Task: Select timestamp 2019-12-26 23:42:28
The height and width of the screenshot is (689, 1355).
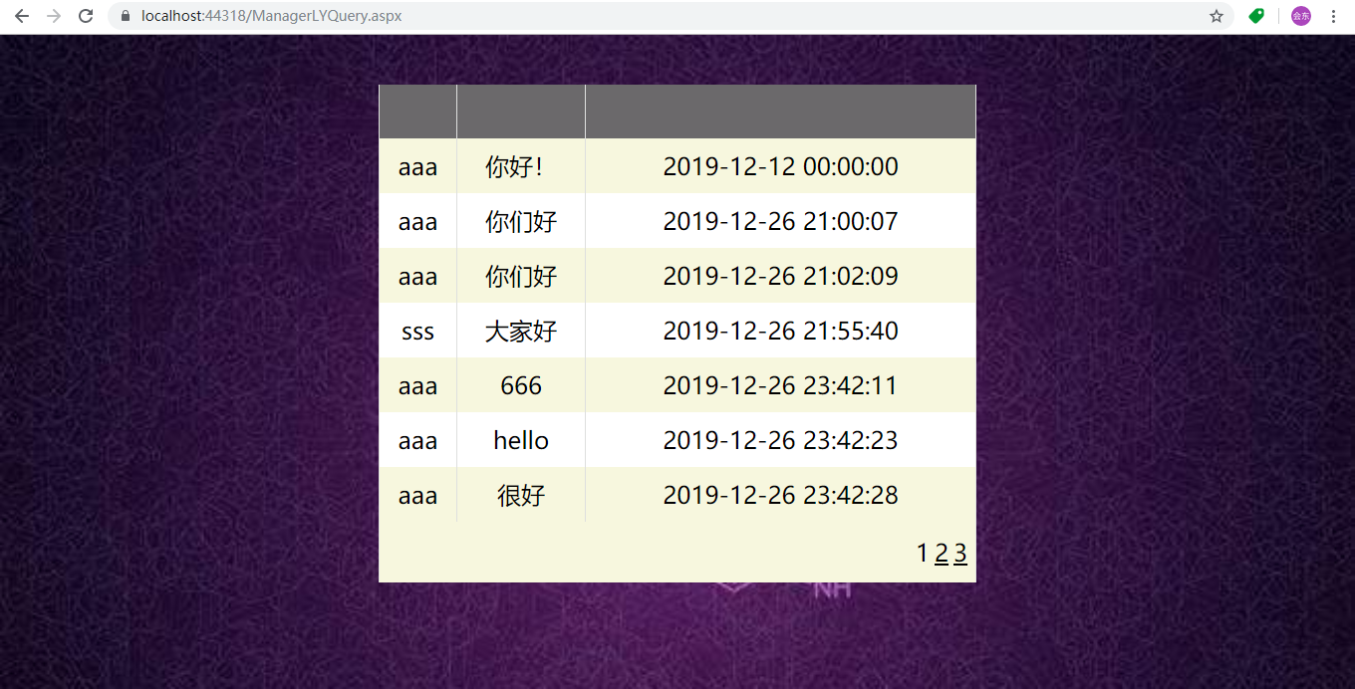Action: click(x=780, y=495)
